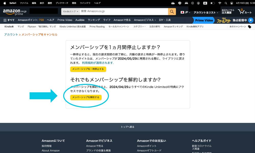The height and width of the screenshot is (153, 255).
Task: Open Spotlight search in menu bar
Action: click(226, 3)
